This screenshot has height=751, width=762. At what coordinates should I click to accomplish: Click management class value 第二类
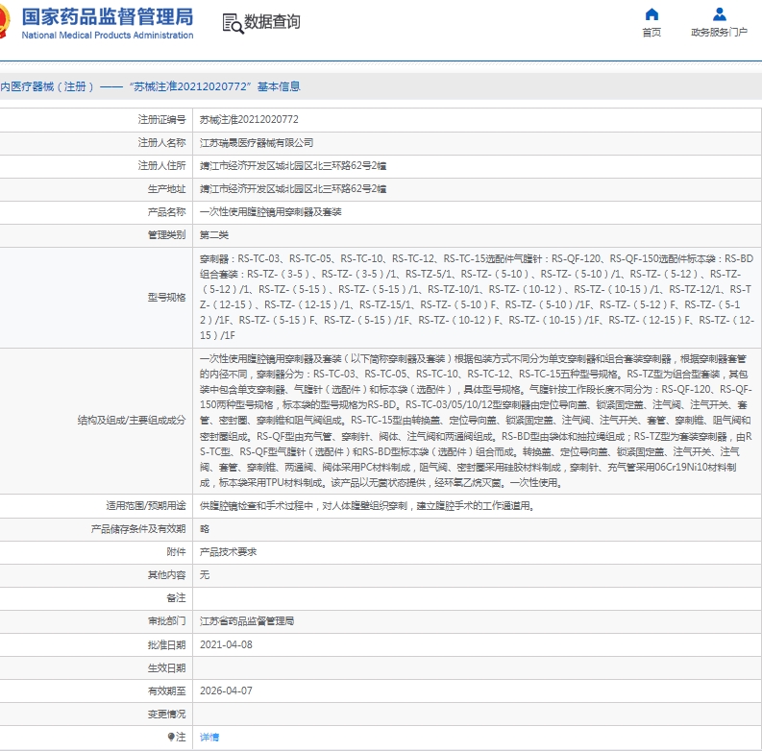coord(214,235)
